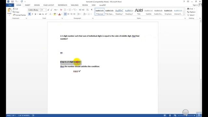Expand the Select menu in Editing
208x117 pixels.
[x=191, y=15]
